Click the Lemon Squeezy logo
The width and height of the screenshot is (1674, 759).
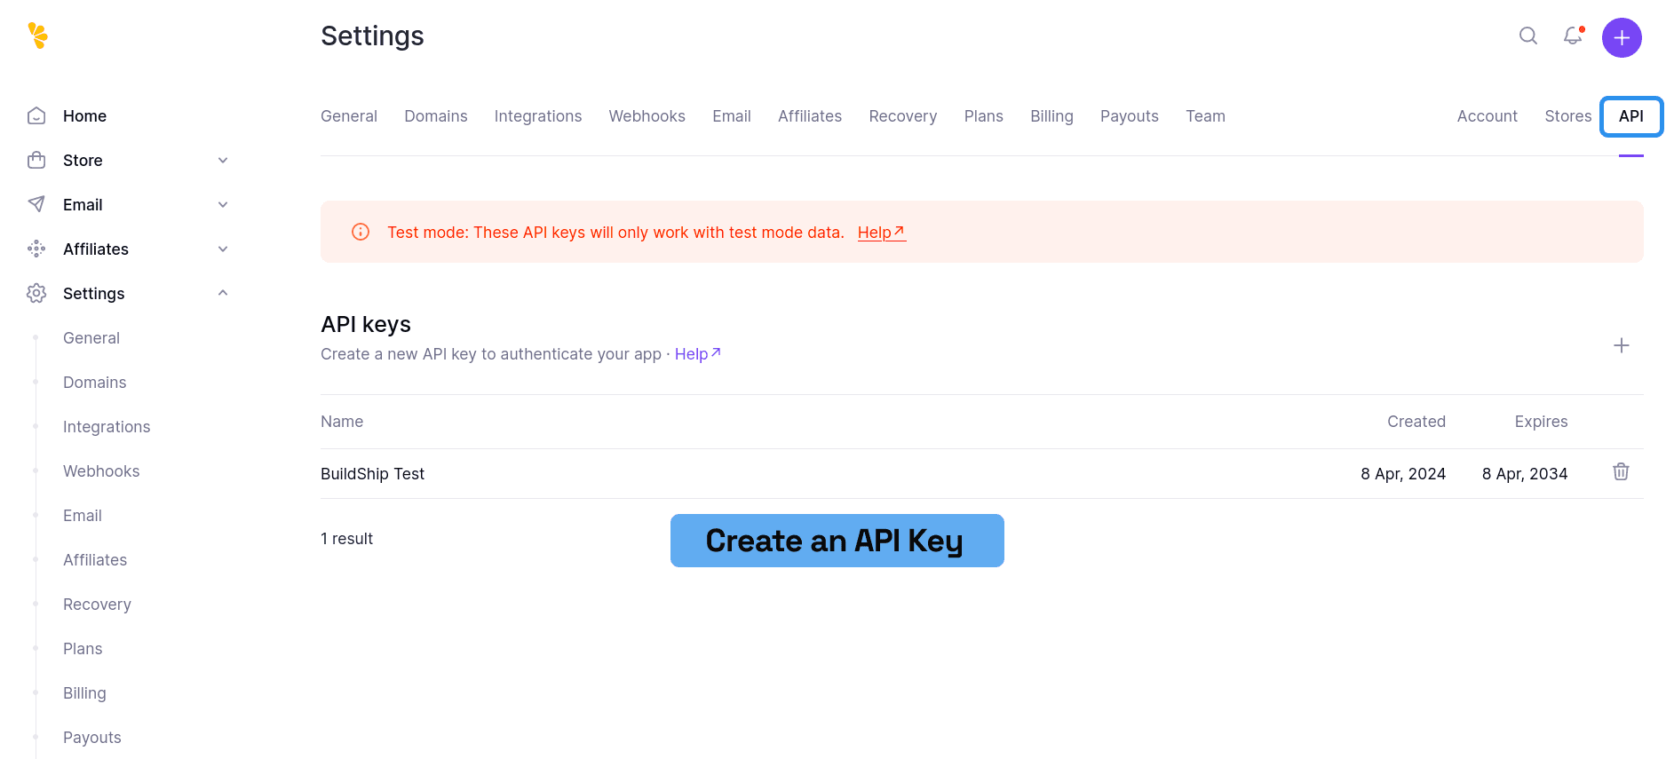click(x=37, y=36)
